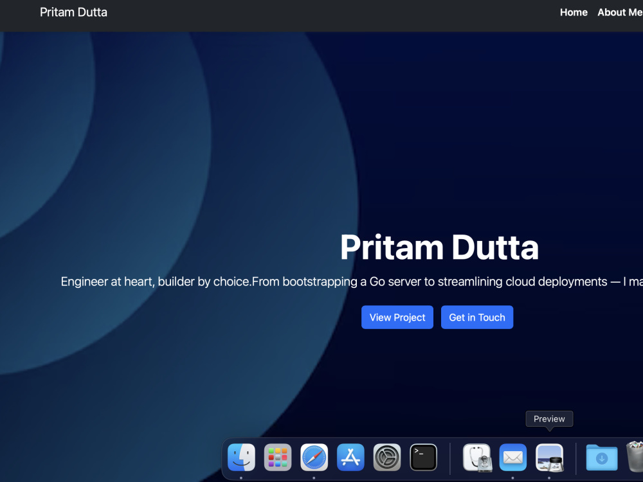
Task: Launch Safari from the dock
Action: (314, 457)
